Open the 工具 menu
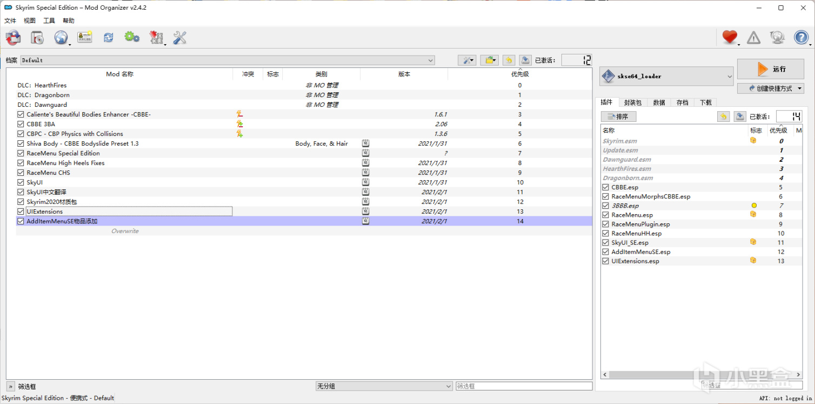The width and height of the screenshot is (815, 404). (x=49, y=20)
